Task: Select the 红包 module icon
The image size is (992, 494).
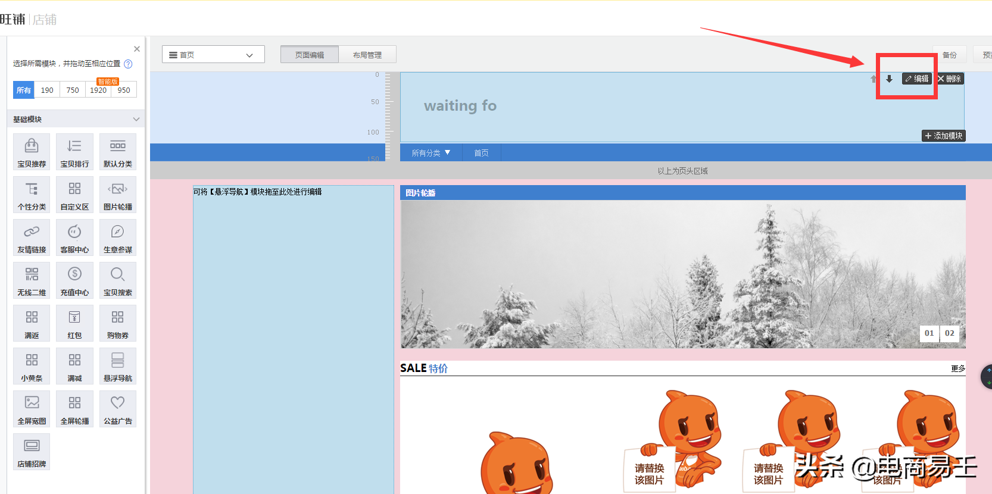Action: pos(74,318)
